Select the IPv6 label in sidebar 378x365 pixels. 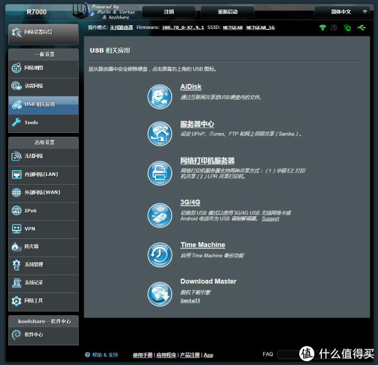[31, 211]
